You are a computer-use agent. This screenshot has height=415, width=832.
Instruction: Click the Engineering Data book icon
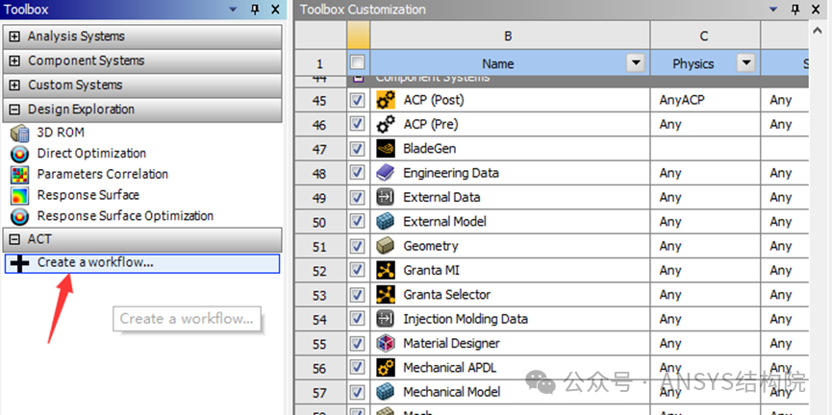[386, 173]
